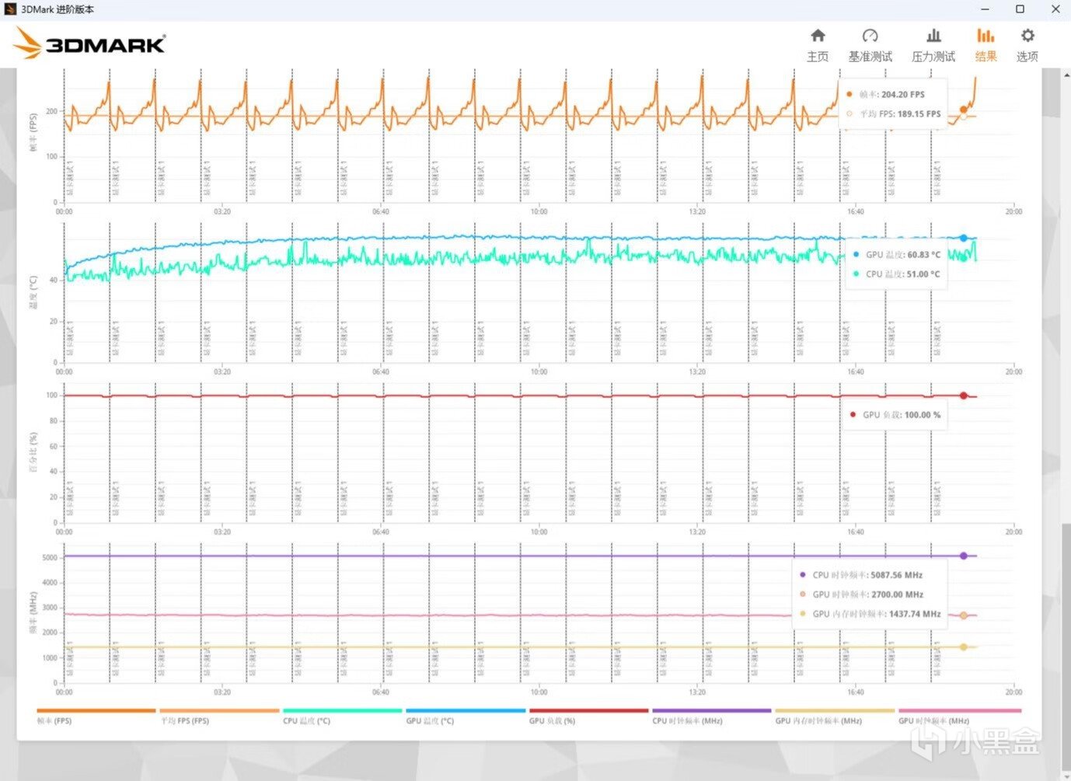Open the 选项 options gear

click(1027, 45)
